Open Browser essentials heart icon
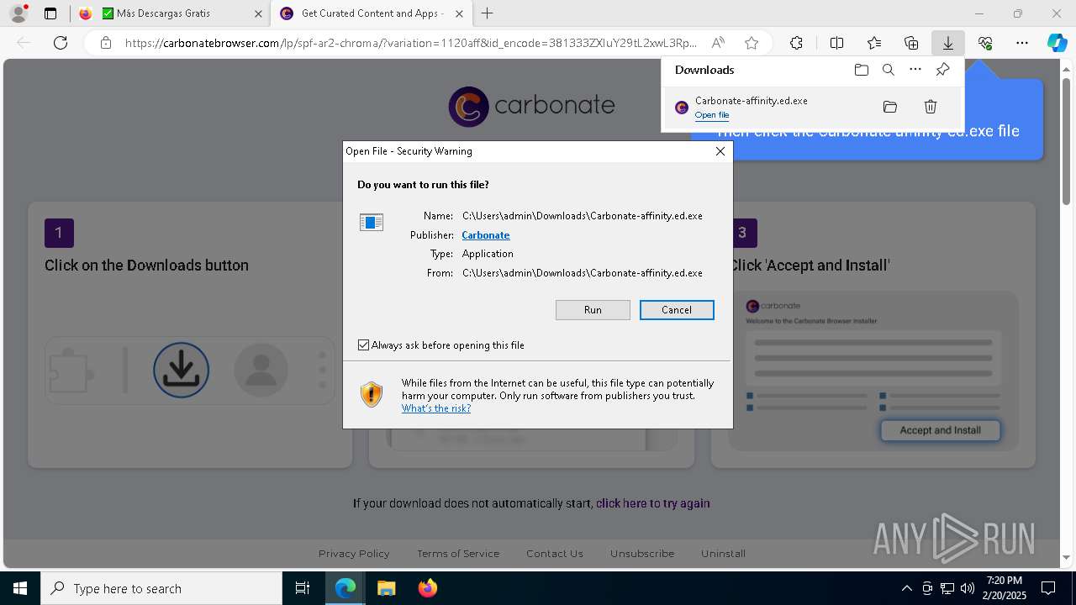 985,43
